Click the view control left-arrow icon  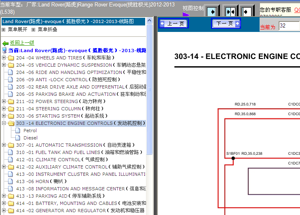tap(247, 12)
